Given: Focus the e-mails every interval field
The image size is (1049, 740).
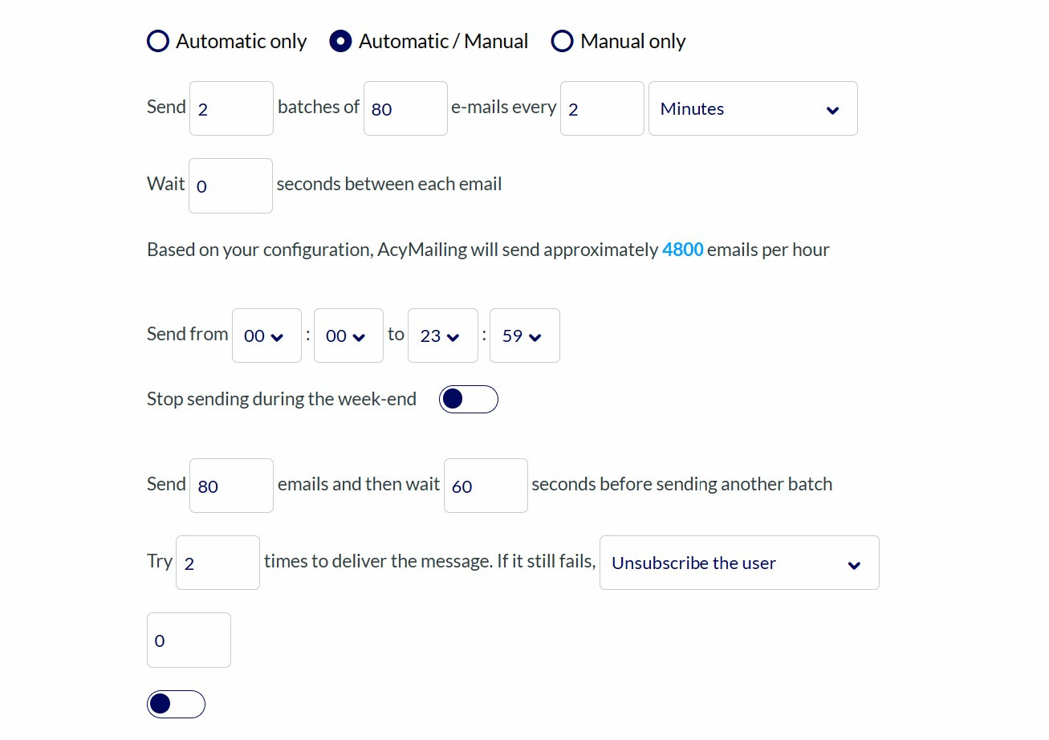Looking at the screenshot, I should pyautogui.click(x=602, y=109).
